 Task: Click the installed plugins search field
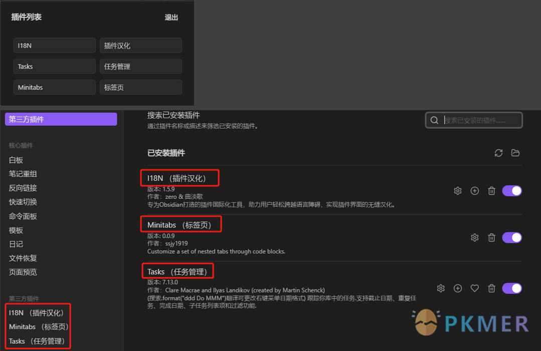[x=476, y=120]
